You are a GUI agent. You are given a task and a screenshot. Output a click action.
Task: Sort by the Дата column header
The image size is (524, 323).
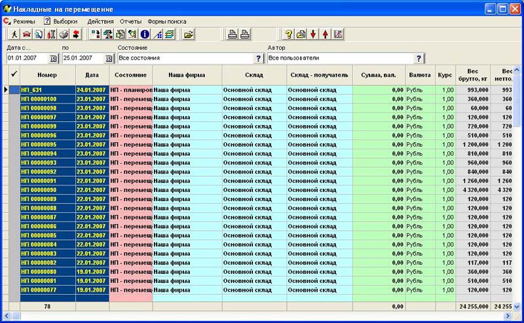(92, 75)
